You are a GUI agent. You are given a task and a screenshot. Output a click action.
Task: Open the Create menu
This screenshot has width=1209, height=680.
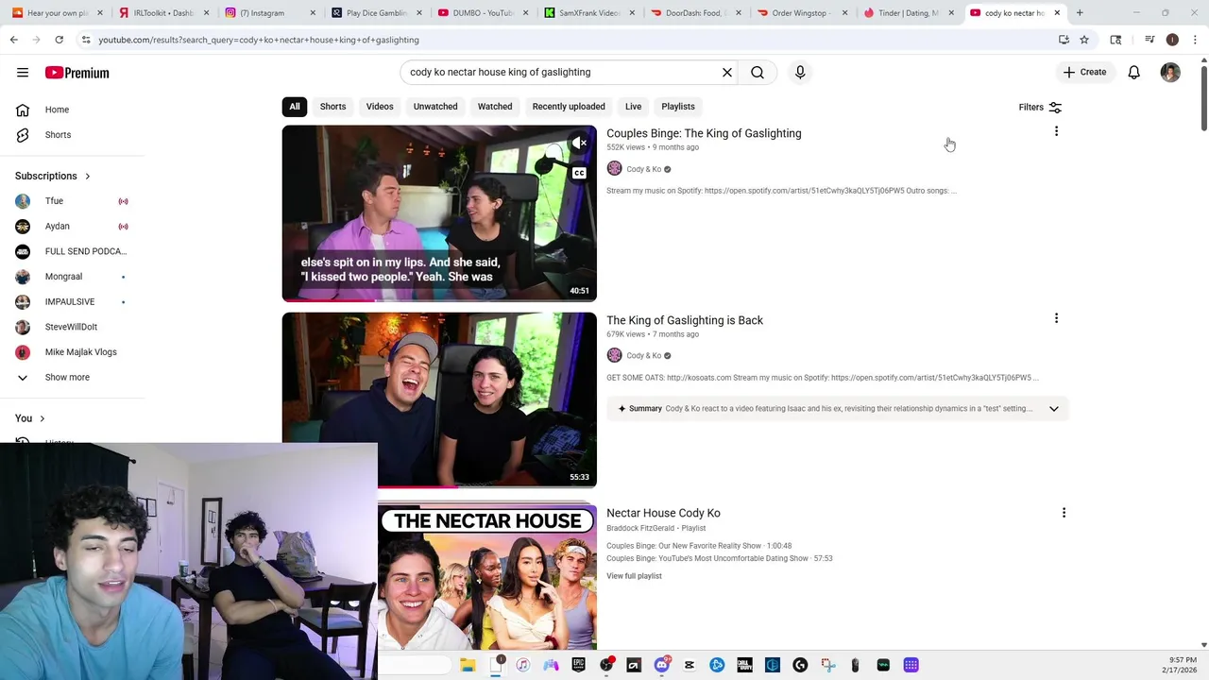point(1084,72)
